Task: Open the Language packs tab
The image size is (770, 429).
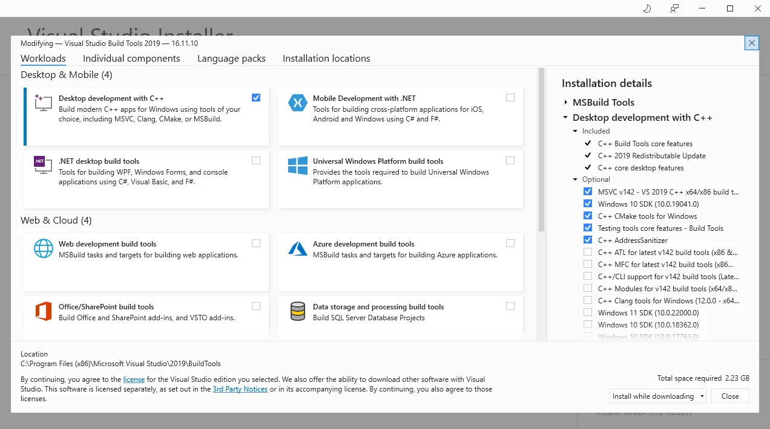Action: (231, 58)
